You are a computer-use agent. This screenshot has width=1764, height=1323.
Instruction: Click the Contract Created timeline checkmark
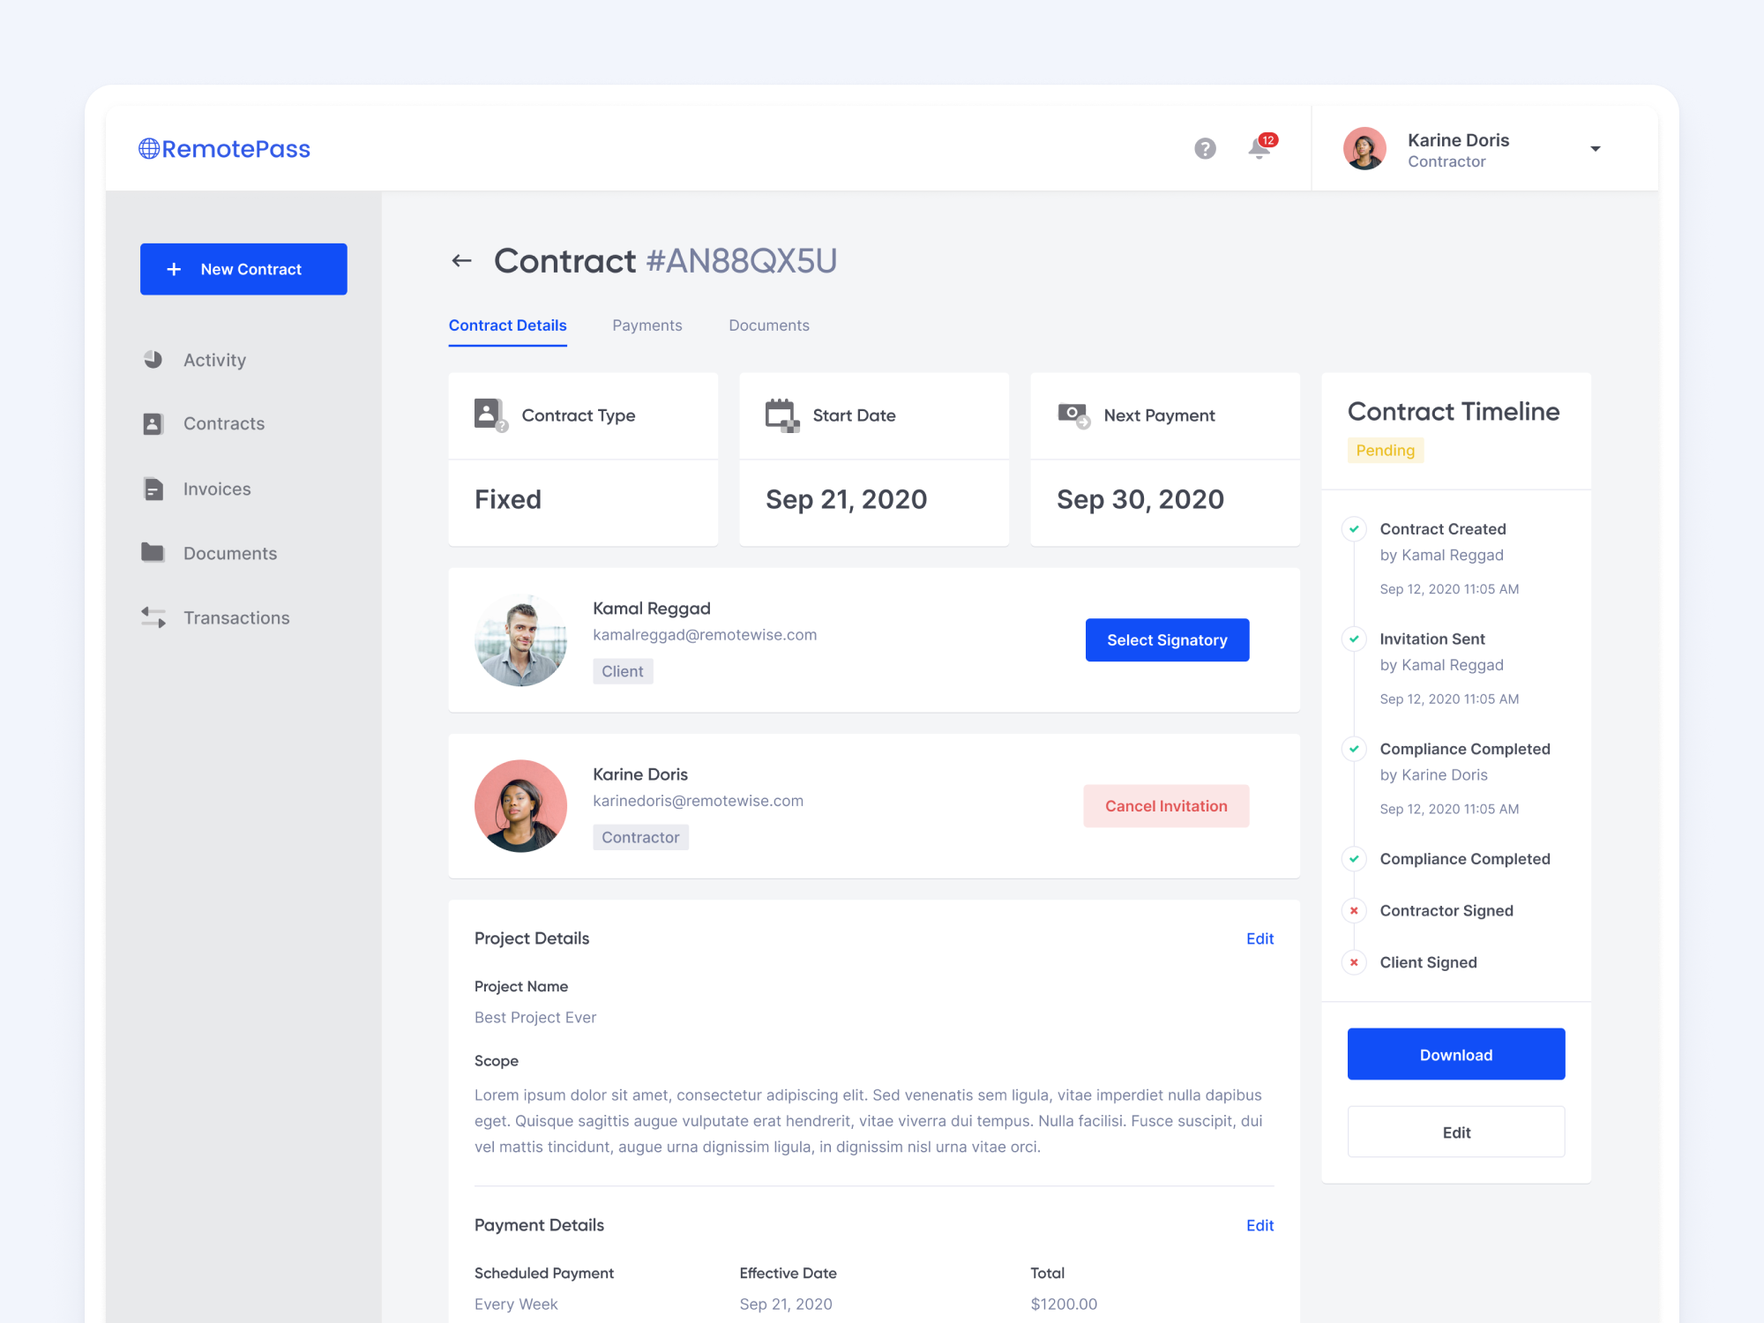(x=1354, y=529)
